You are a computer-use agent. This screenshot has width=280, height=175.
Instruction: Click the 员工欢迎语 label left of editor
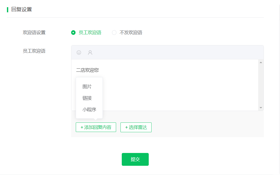(x=34, y=51)
